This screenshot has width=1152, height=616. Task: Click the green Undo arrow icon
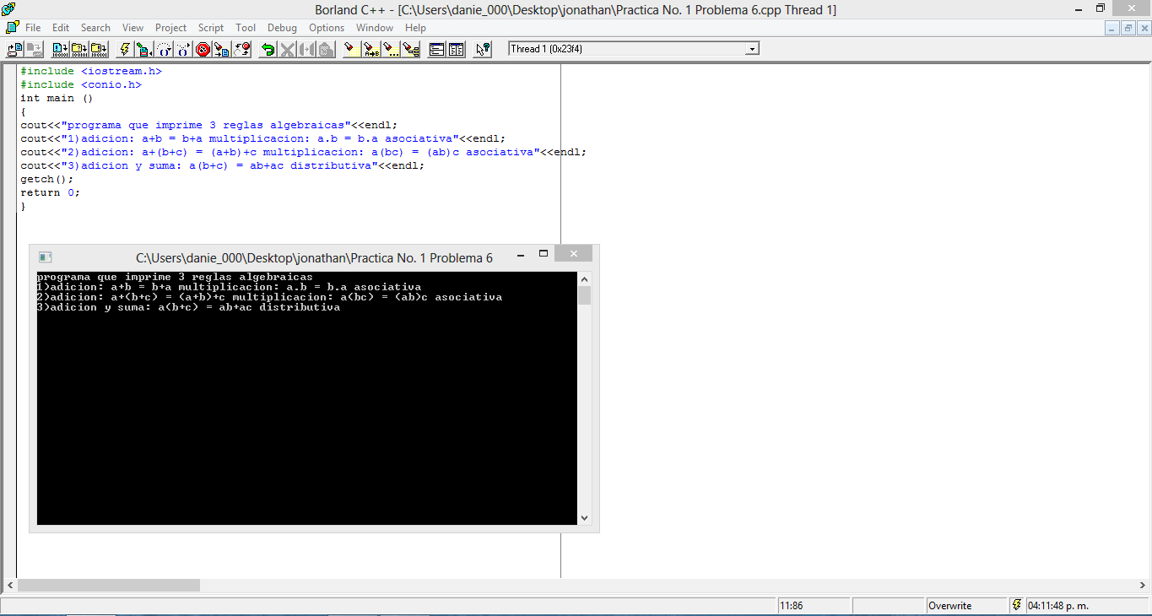269,49
